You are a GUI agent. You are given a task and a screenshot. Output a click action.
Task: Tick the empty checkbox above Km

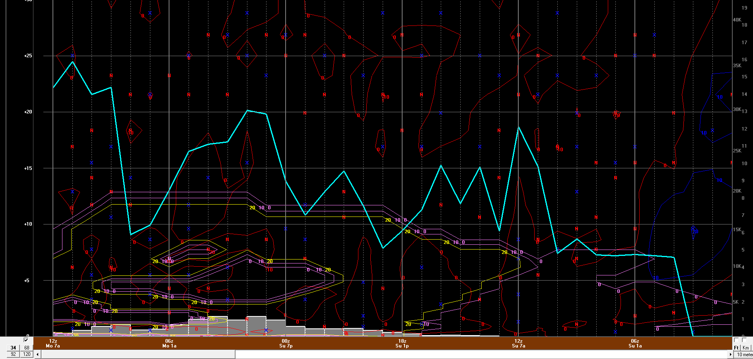click(744, 340)
